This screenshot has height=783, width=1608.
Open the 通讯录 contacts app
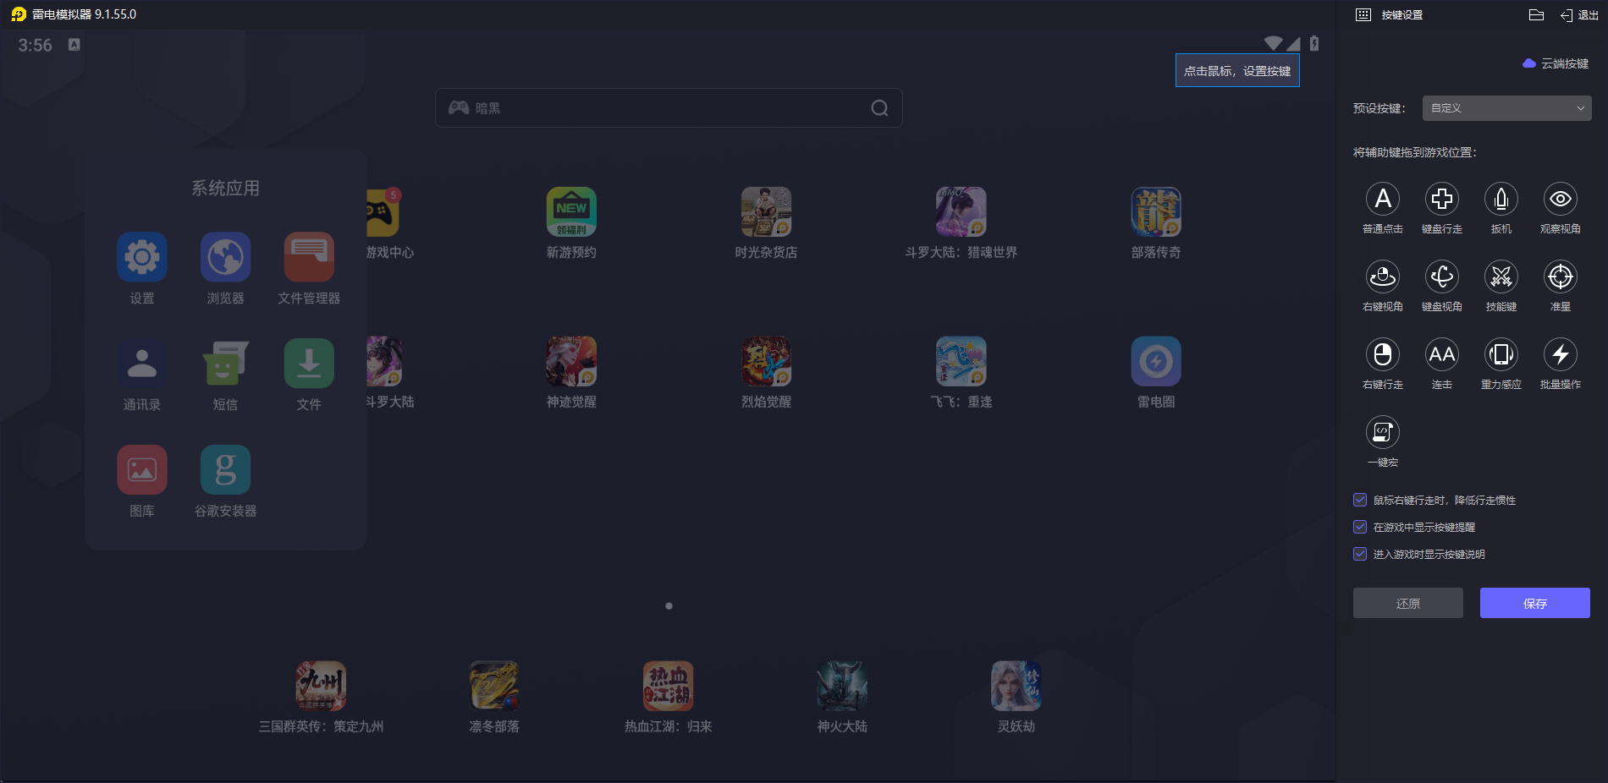(142, 364)
